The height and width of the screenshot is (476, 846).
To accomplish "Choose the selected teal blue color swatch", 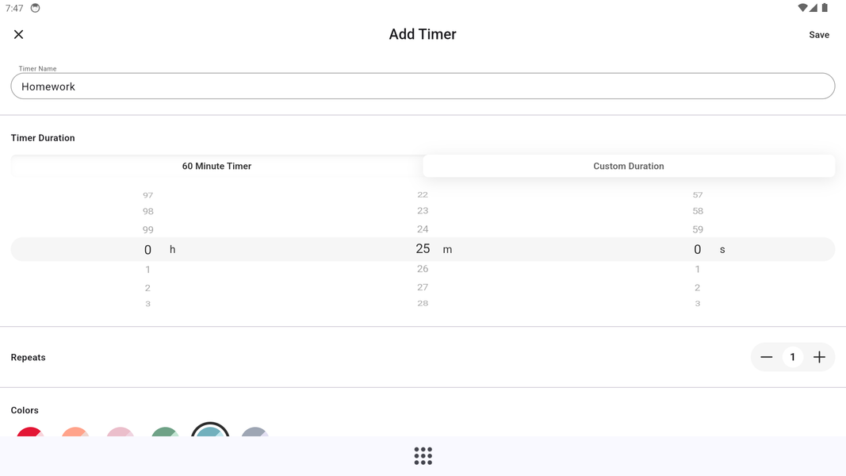I will [210, 429].
